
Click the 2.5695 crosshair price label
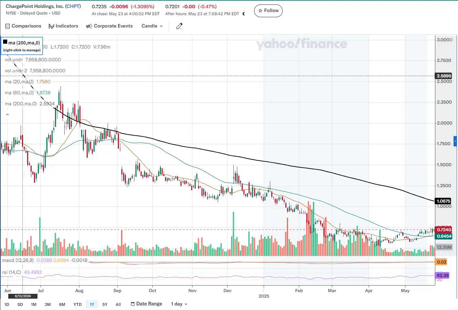pos(443,76)
